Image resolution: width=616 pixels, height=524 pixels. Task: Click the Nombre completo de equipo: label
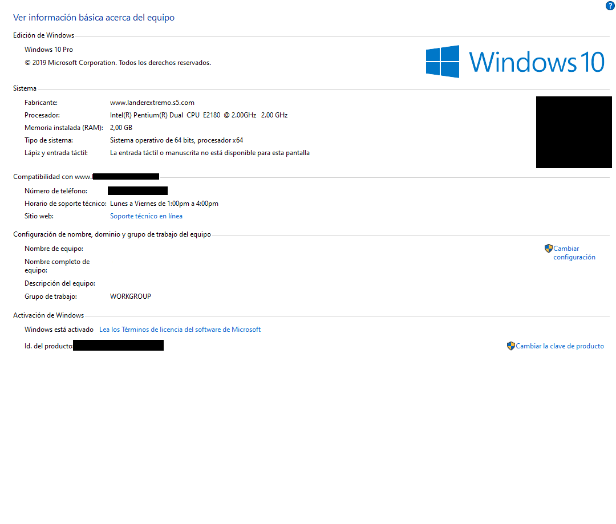[x=57, y=266]
